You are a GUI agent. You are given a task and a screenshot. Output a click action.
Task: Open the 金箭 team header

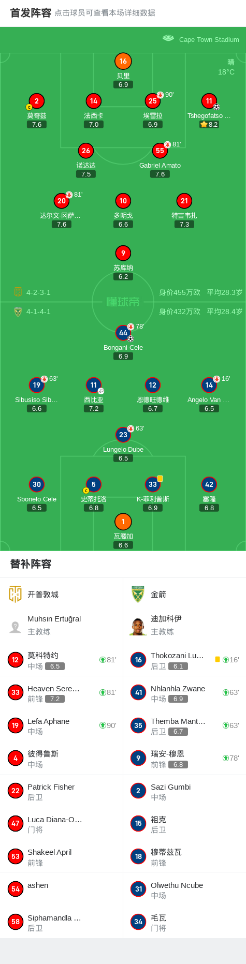point(184,594)
